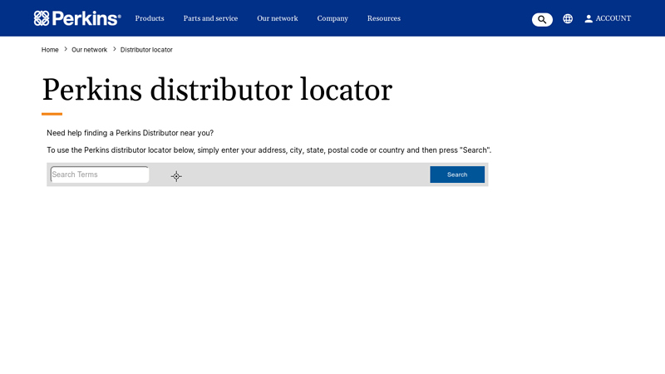Image resolution: width=665 pixels, height=374 pixels.
Task: Click the account person icon
Action: 589,18
